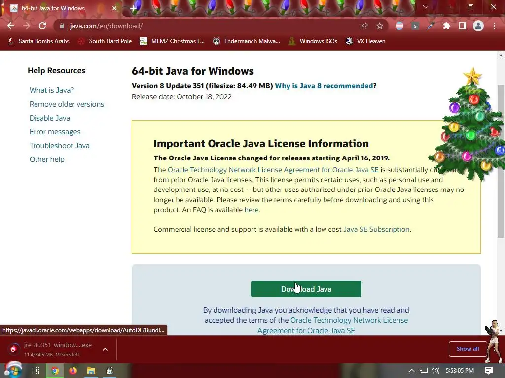505x378 pixels.
Task: Open the Extensions puzzle icon
Action: [447, 26]
